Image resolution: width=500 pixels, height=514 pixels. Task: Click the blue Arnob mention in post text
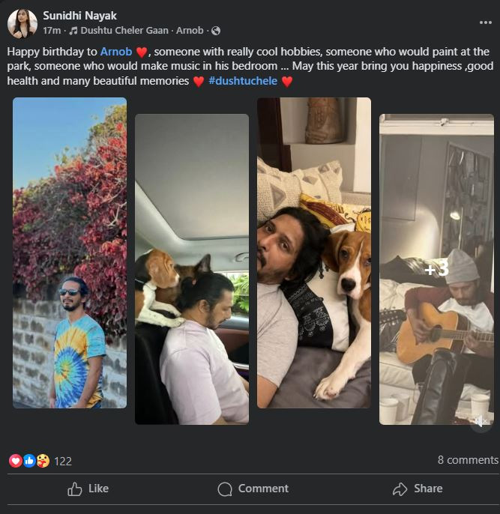[x=116, y=52]
